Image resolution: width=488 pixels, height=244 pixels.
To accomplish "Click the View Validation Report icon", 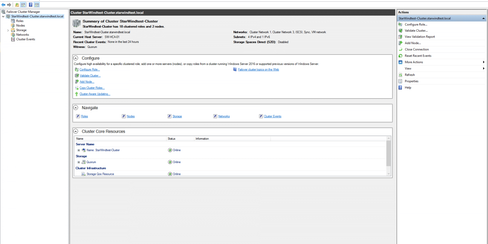I will 400,37.
